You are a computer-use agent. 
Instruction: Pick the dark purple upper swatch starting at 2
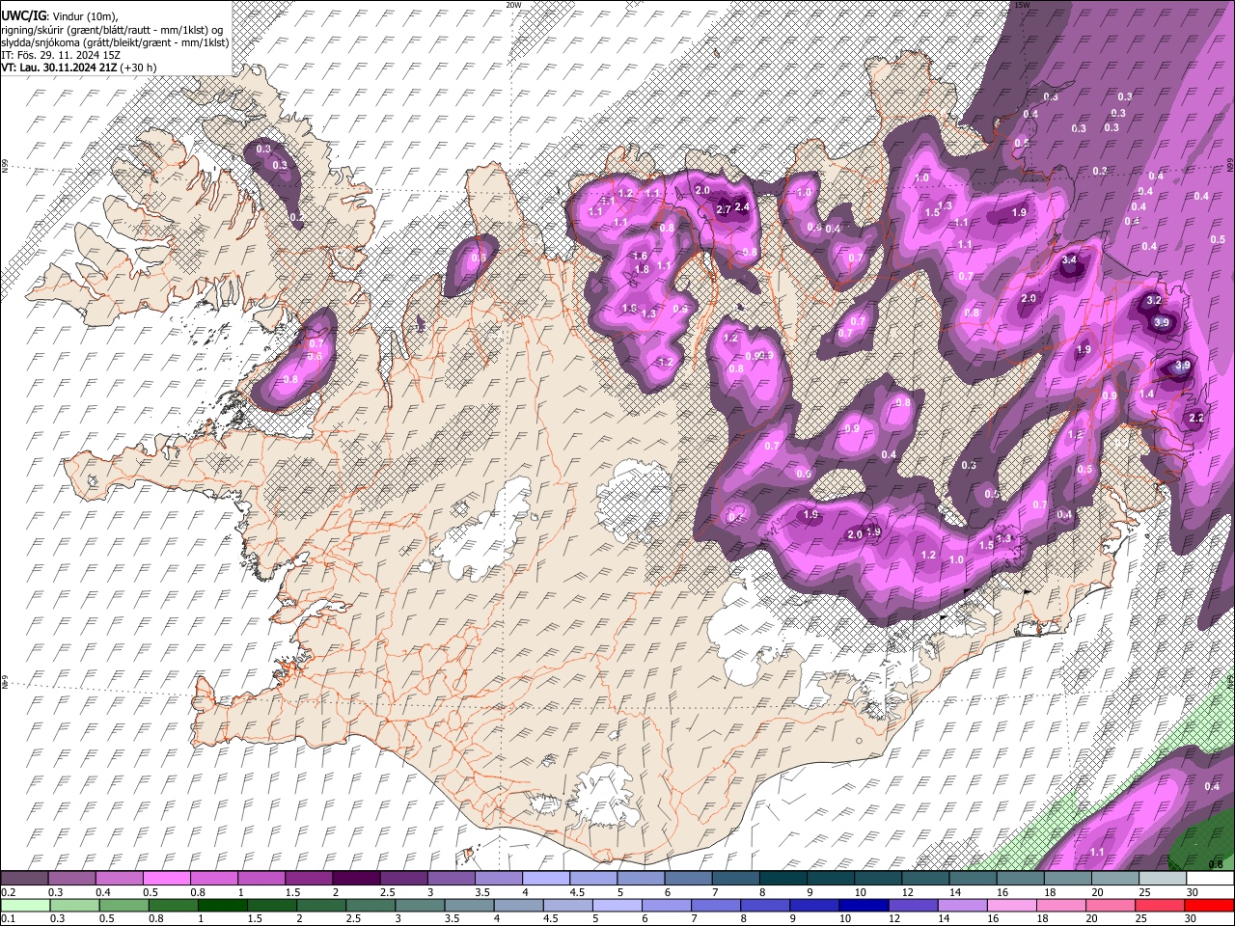[x=356, y=879]
